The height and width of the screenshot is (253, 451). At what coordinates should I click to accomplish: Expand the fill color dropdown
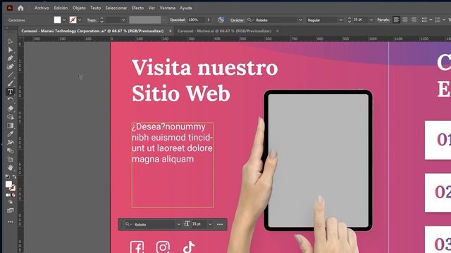pyautogui.click(x=64, y=20)
